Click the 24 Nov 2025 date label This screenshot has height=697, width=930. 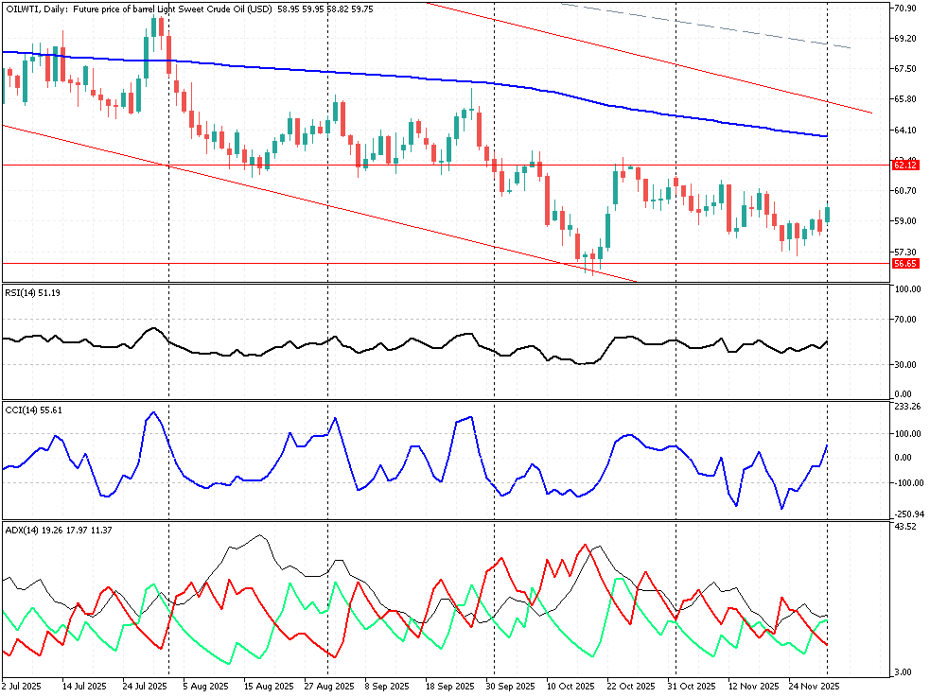815,686
